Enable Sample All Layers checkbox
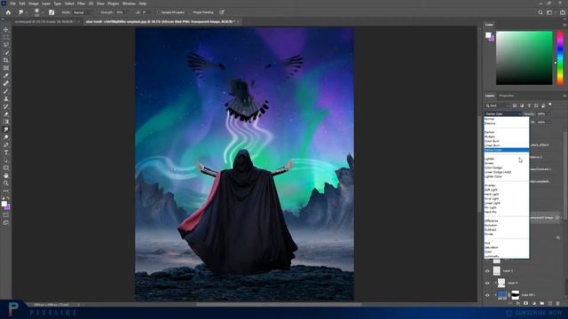Image resolution: width=568 pixels, height=319 pixels. click(x=159, y=12)
